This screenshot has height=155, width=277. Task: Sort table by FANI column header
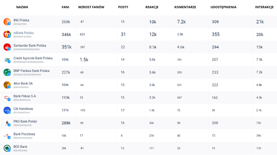point(65,7)
